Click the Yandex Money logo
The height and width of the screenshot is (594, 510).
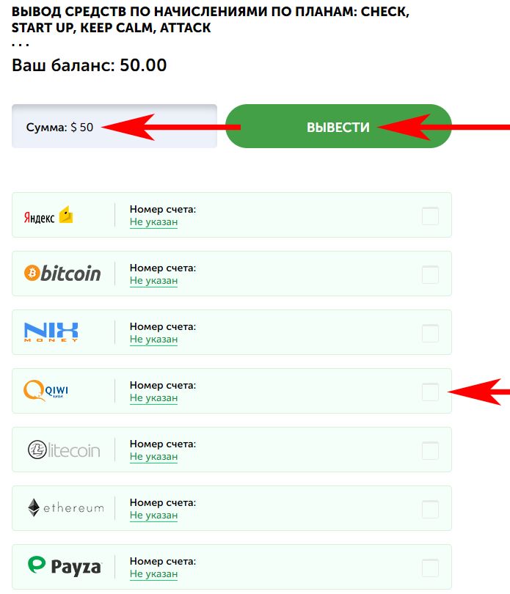click(48, 215)
